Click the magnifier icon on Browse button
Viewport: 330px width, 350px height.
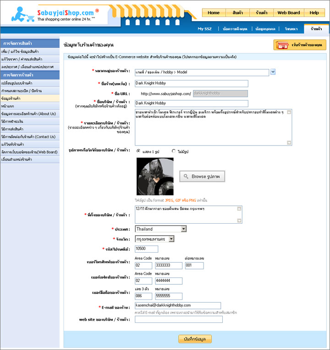coord(186,176)
